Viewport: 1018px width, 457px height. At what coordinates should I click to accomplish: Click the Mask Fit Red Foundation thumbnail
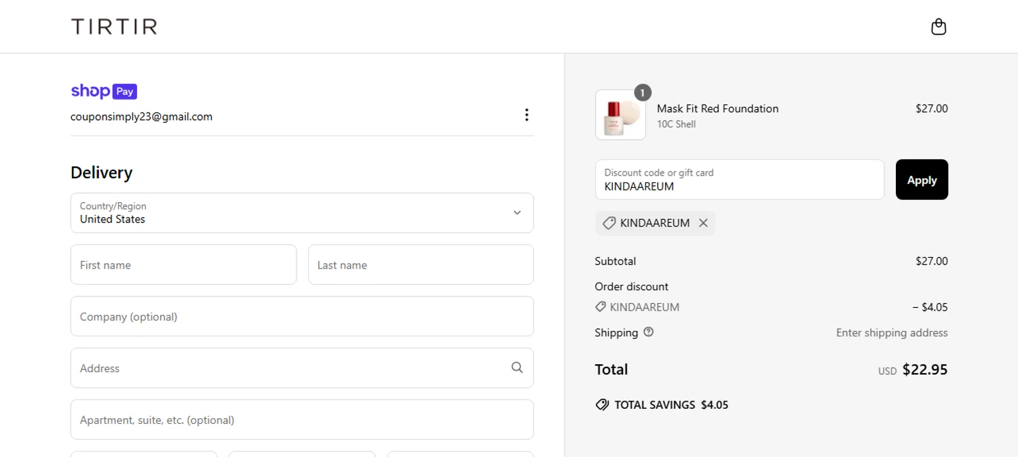tap(620, 115)
